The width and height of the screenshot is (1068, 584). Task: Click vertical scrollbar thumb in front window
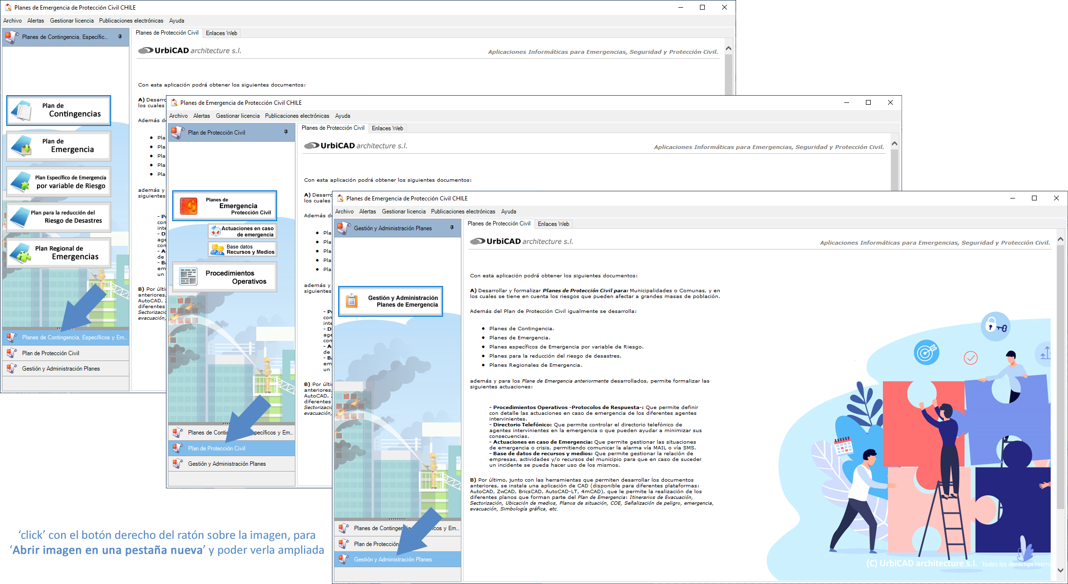pos(1060,377)
